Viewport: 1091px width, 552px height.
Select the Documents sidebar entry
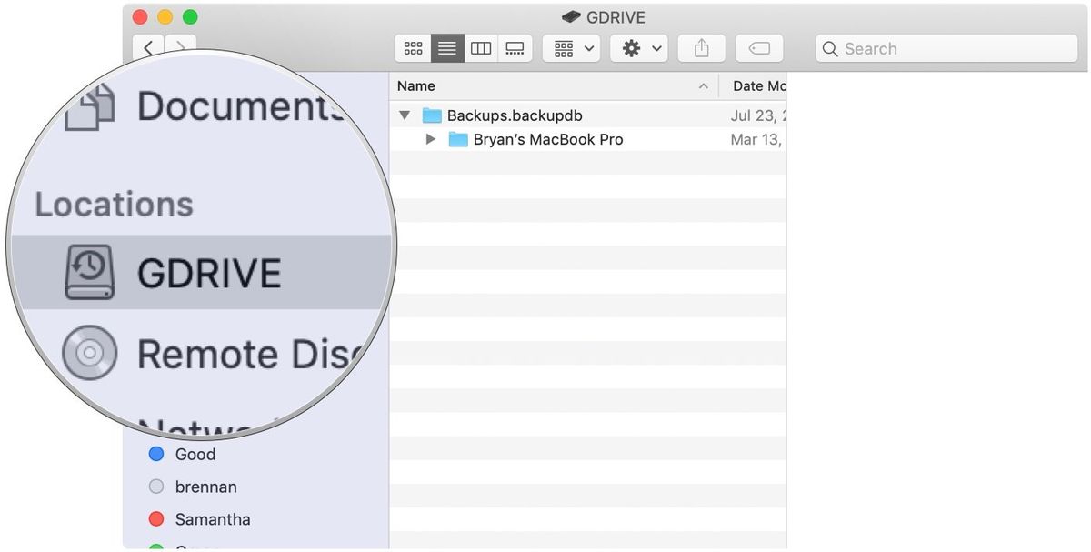pos(232,105)
